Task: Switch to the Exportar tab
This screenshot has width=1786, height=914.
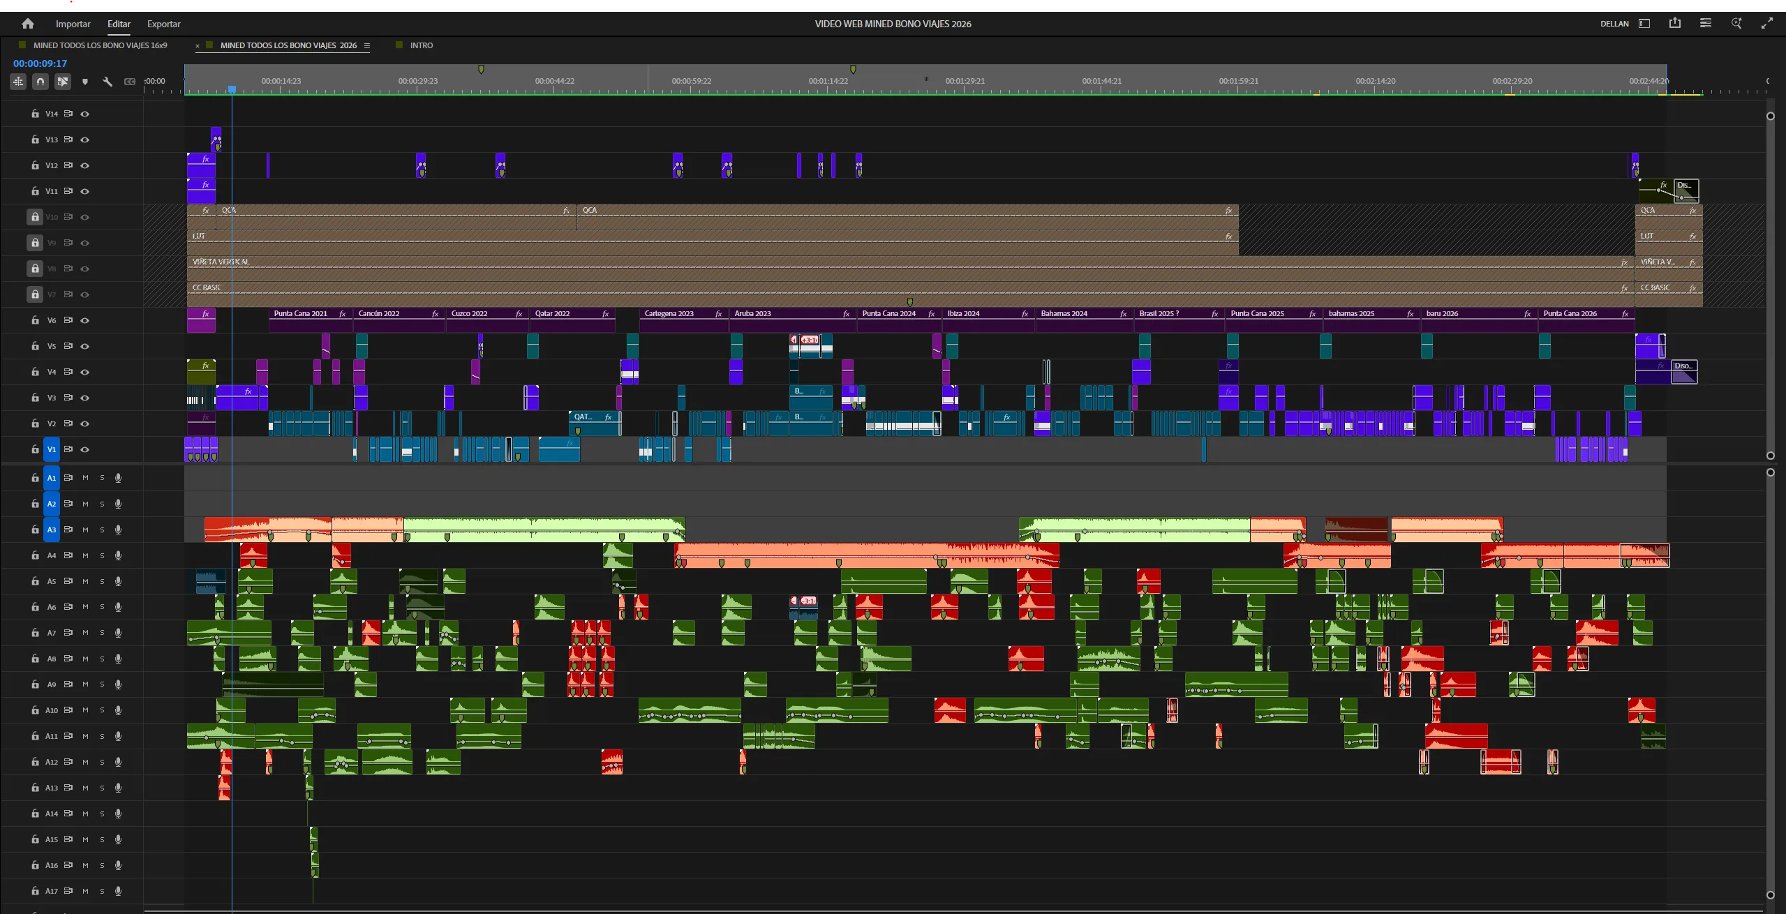Action: [163, 24]
